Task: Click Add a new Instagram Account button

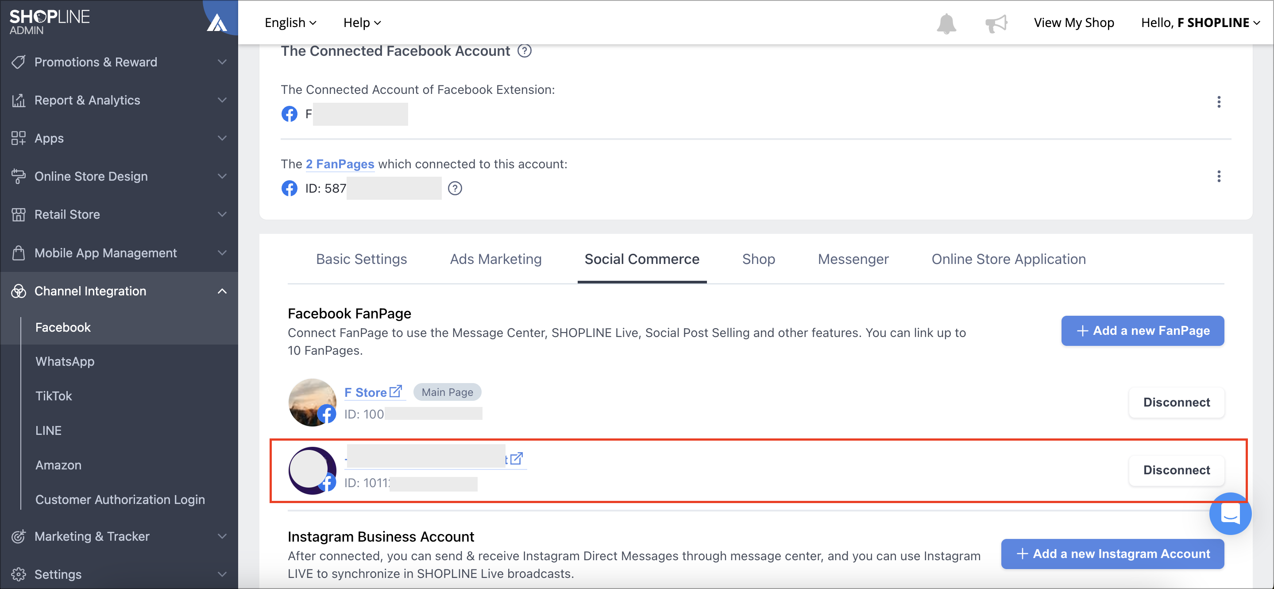Action: click(x=1112, y=554)
